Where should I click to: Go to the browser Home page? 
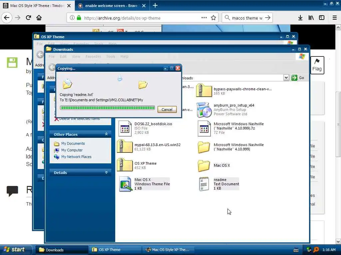(x=39, y=18)
